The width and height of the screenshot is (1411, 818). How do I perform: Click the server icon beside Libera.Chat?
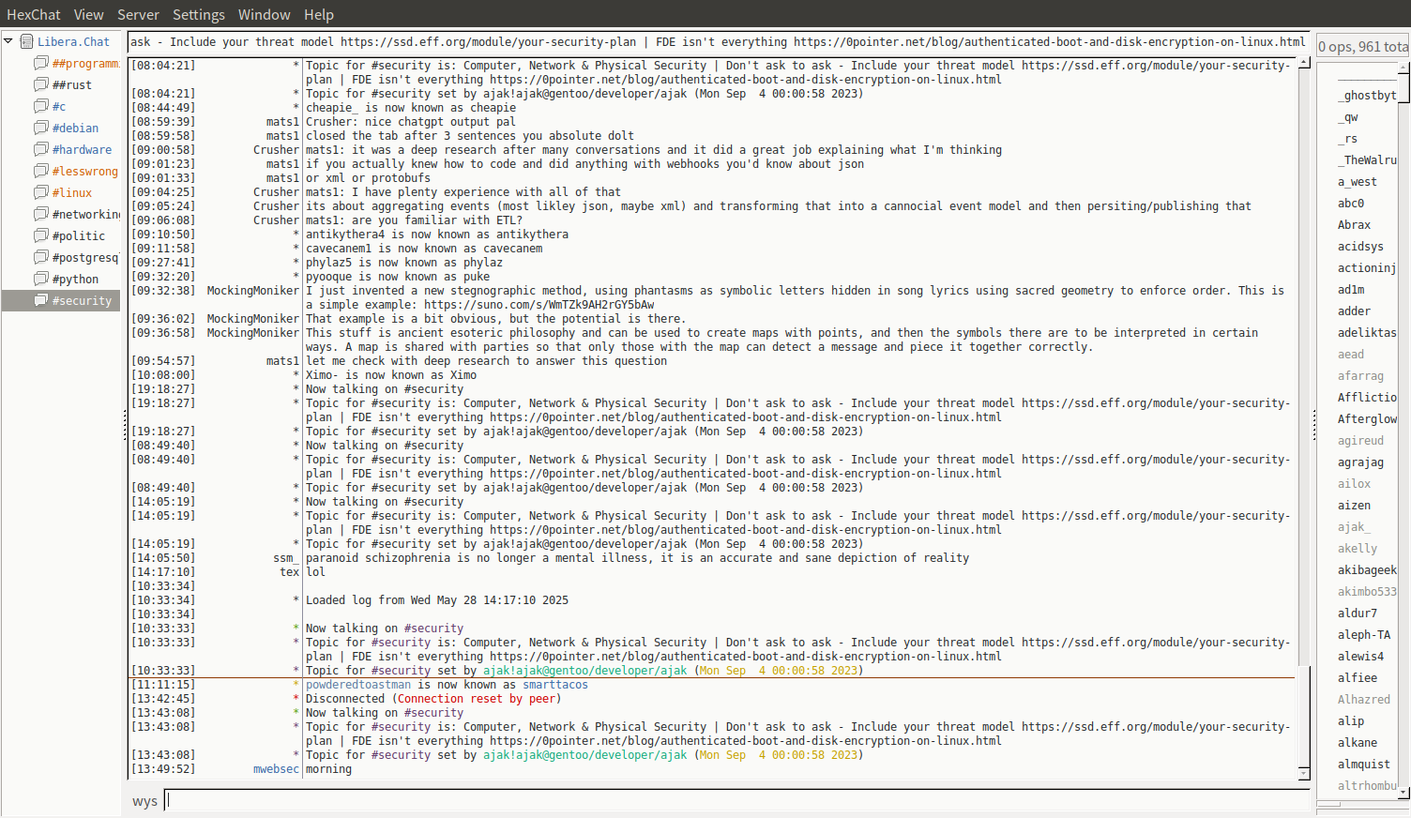(x=27, y=41)
